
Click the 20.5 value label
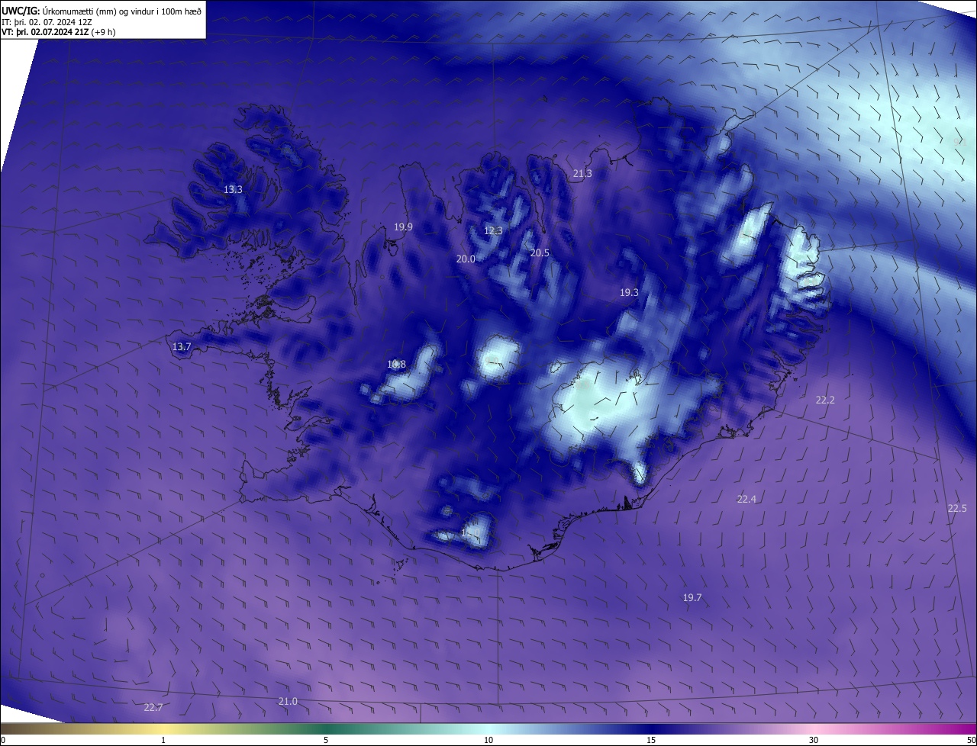click(x=540, y=252)
